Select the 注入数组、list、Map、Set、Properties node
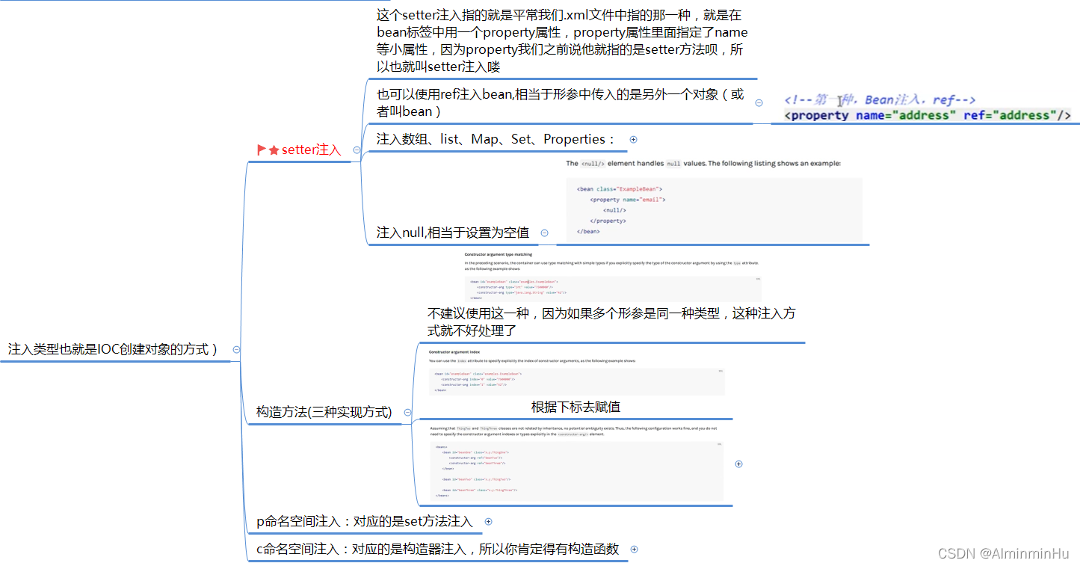 click(496, 139)
